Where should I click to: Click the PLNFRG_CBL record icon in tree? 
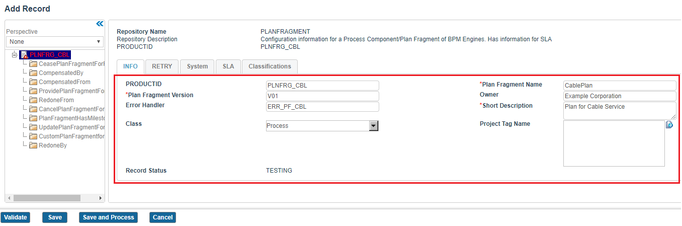(24, 55)
